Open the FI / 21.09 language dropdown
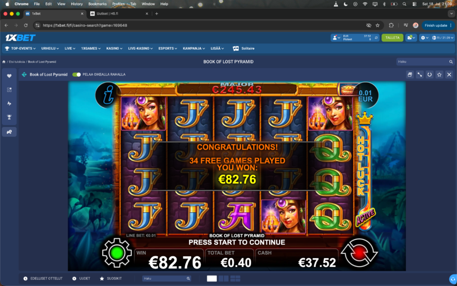The width and height of the screenshot is (457, 286). (x=443, y=38)
